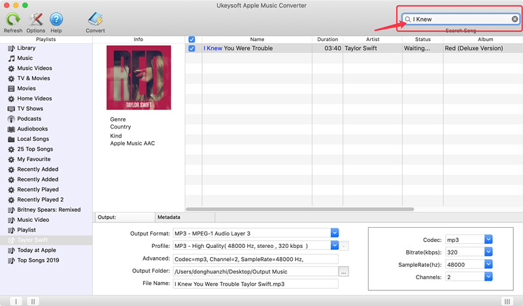Select Recently Played playlist
Image resolution: width=523 pixels, height=306 pixels.
38,189
